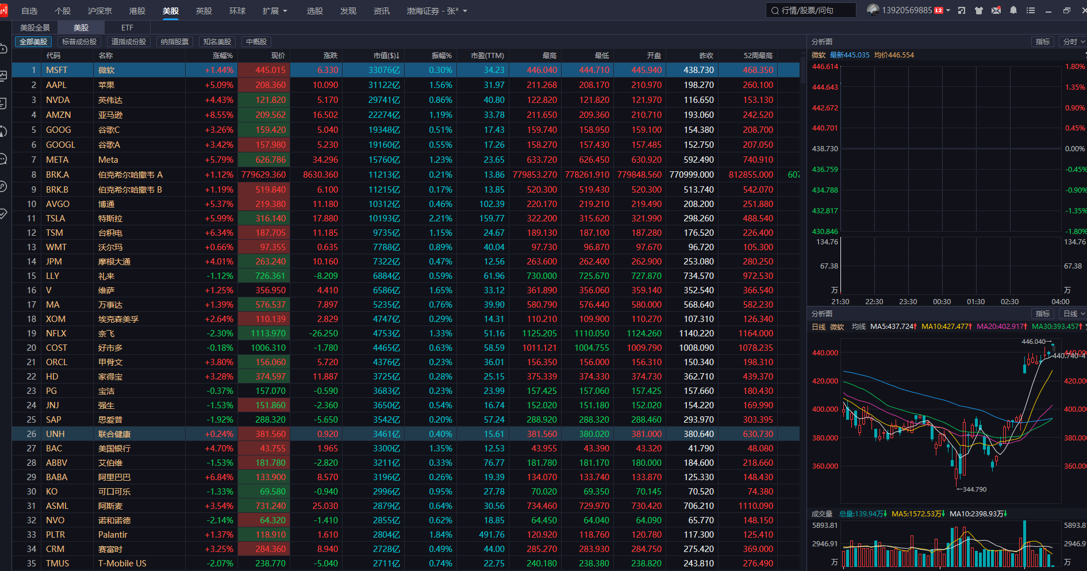
Task: Click the MA10:427.477 indicator label
Action: coord(947,327)
